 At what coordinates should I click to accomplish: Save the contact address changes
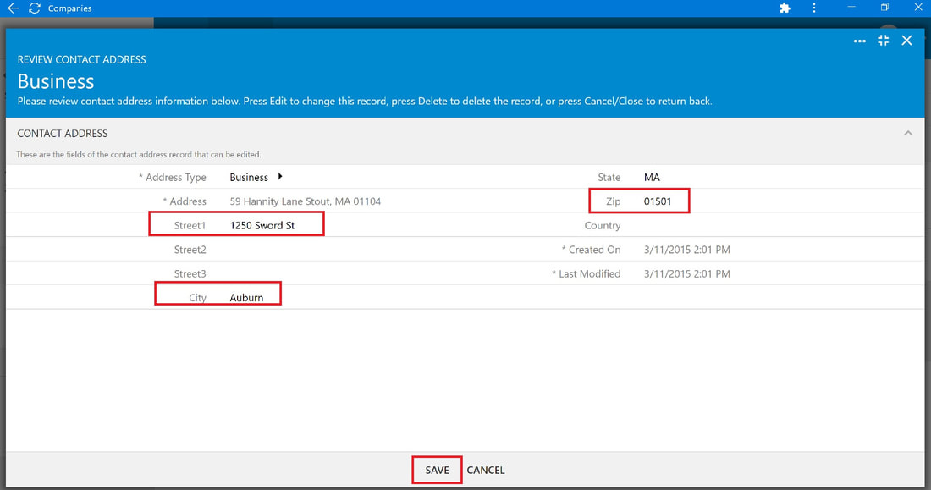(x=437, y=470)
